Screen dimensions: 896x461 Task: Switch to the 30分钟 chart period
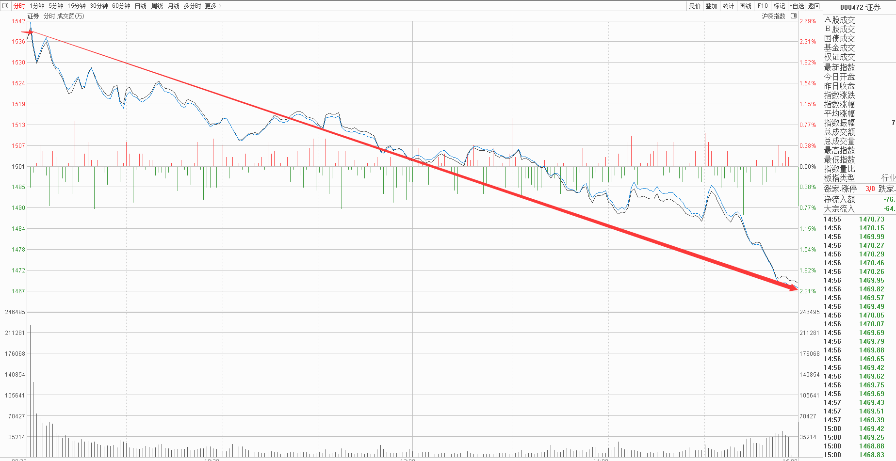(98, 6)
